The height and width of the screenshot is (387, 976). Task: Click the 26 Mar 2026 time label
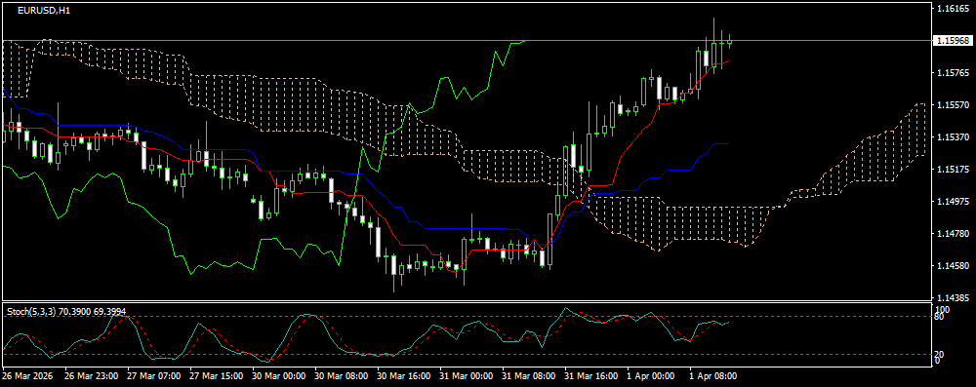point(27,376)
